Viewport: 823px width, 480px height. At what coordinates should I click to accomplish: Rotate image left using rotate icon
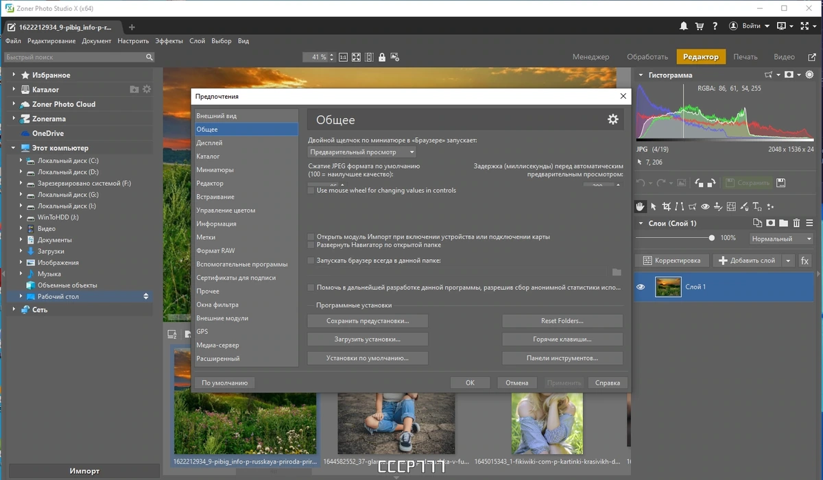pyautogui.click(x=698, y=183)
